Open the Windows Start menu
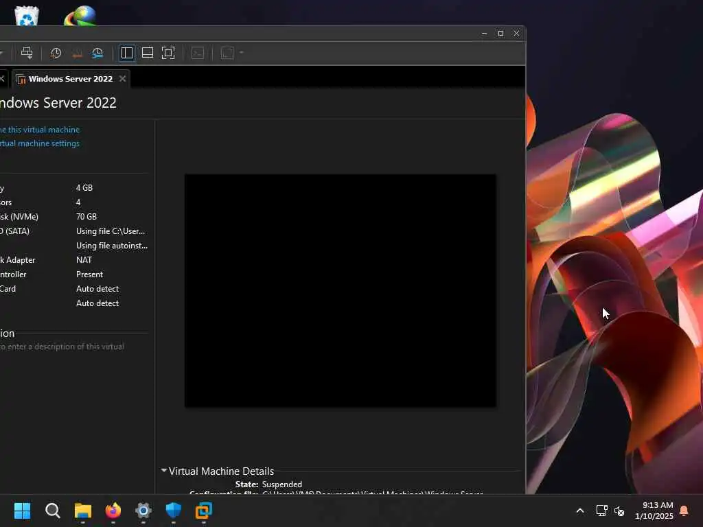 pyautogui.click(x=22, y=511)
